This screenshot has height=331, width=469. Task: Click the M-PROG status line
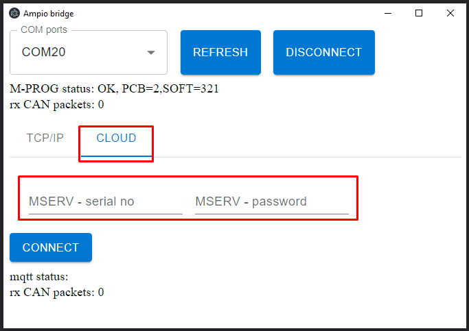click(x=114, y=89)
